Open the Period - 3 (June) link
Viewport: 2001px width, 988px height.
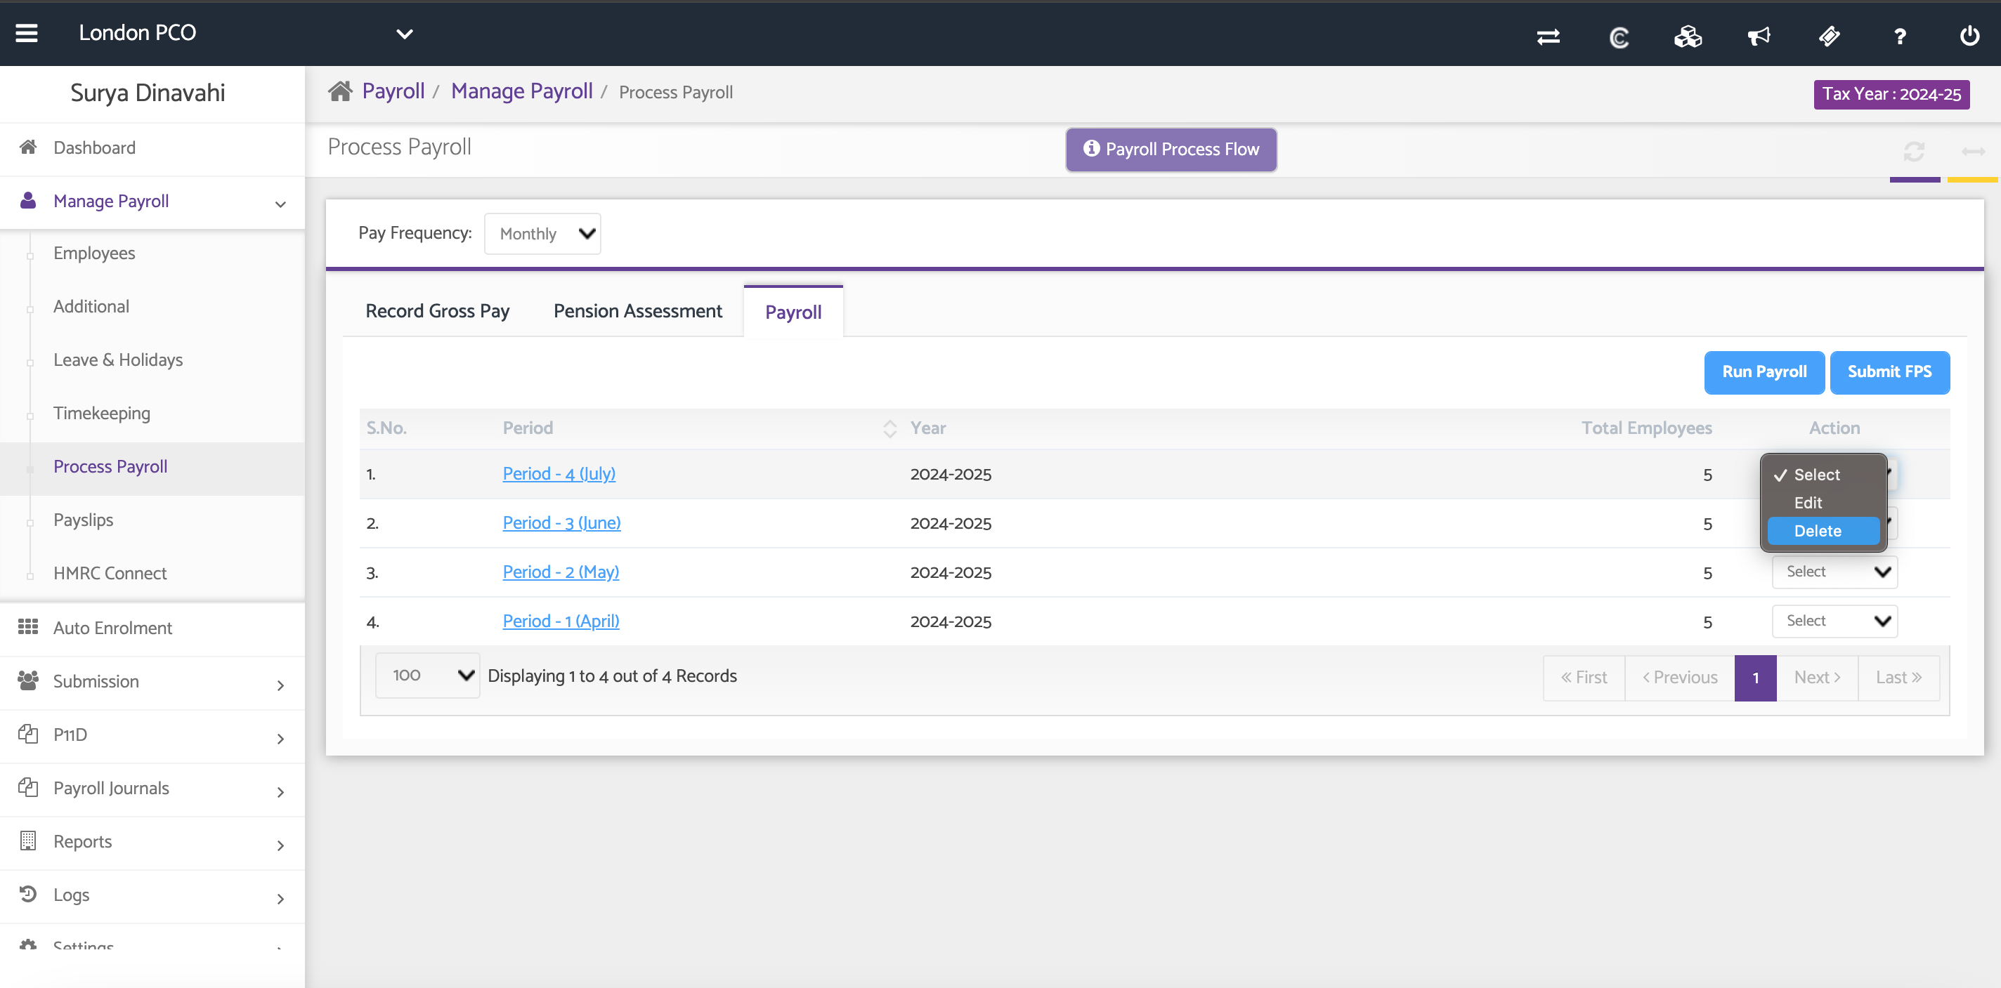[561, 523]
